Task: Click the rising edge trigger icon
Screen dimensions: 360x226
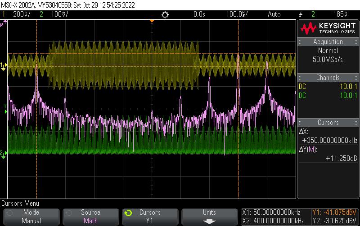Action: [x=301, y=14]
